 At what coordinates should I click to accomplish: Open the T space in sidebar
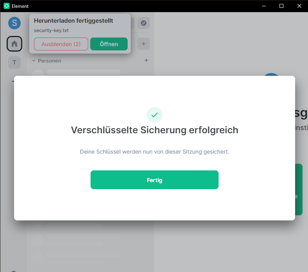tap(14, 62)
